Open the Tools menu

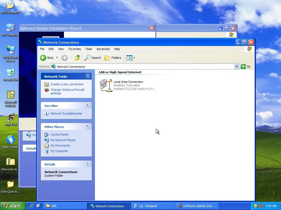pos(89,49)
